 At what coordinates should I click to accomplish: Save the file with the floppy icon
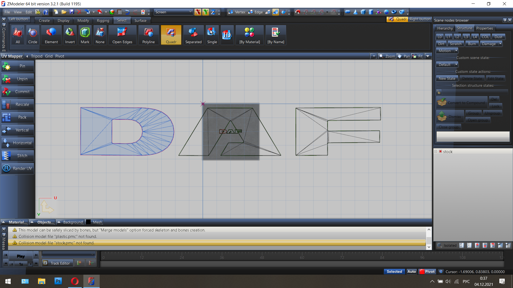[x=72, y=12]
